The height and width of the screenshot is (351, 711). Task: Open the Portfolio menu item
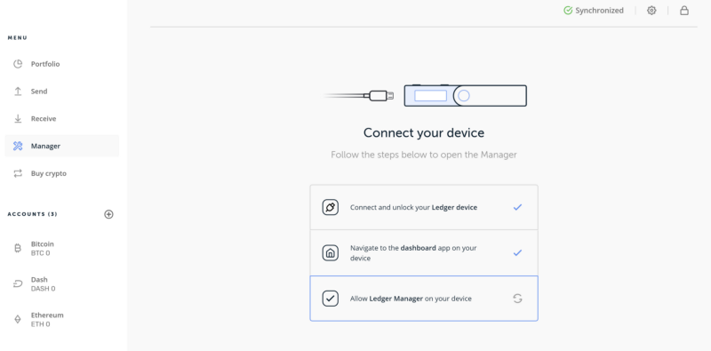[x=61, y=64]
